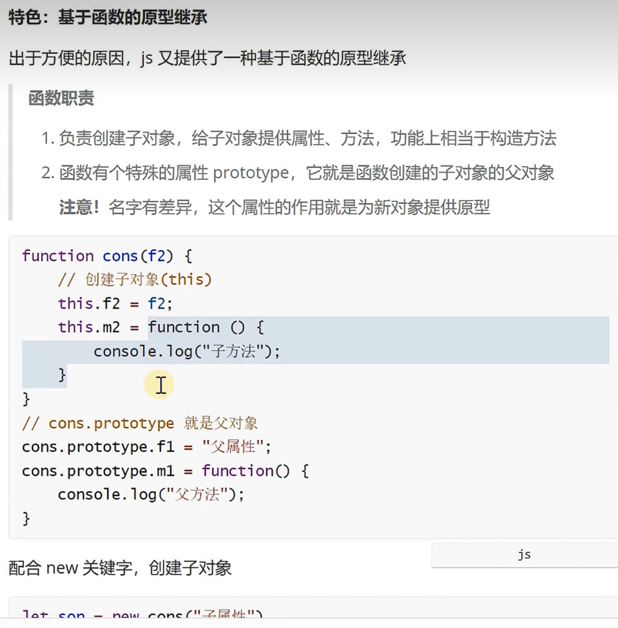618x628 pixels.
Task: Click the comment "// cons.prototype 就是父对象"
Action: click(x=139, y=423)
